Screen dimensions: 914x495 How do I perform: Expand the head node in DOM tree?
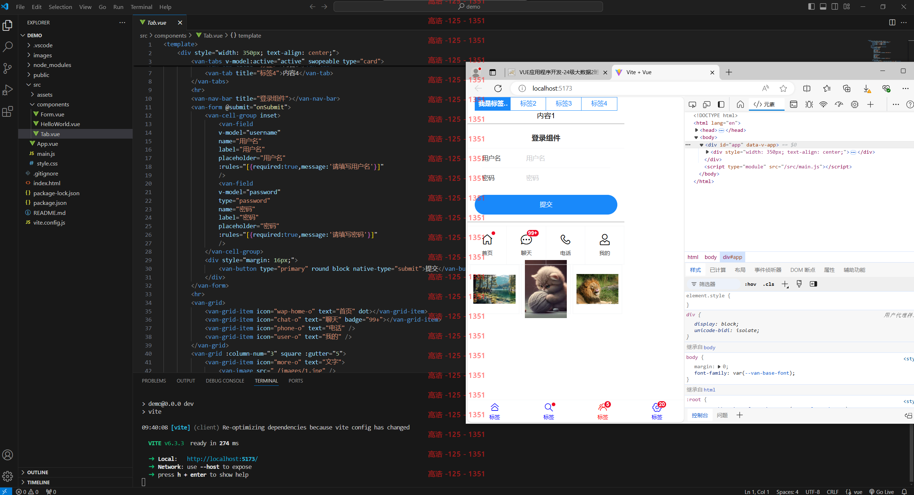(x=696, y=130)
